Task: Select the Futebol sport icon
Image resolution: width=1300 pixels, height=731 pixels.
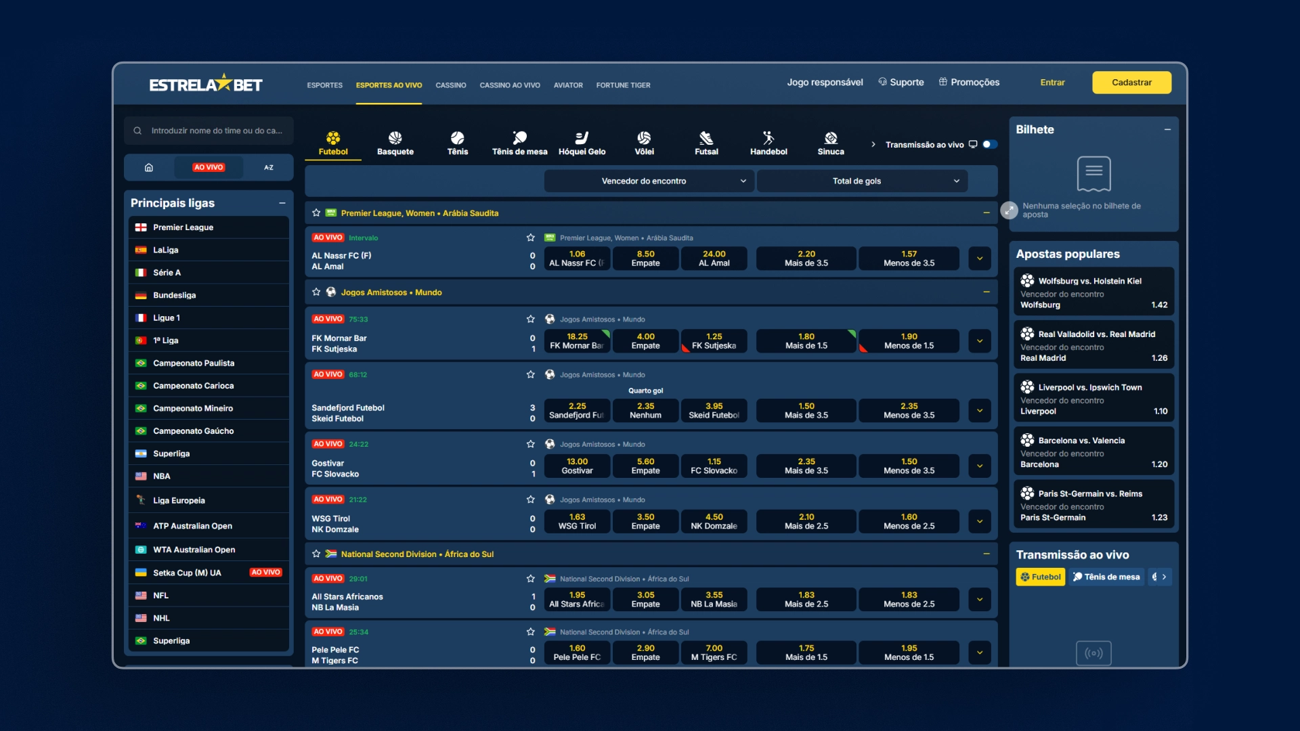Action: point(333,138)
